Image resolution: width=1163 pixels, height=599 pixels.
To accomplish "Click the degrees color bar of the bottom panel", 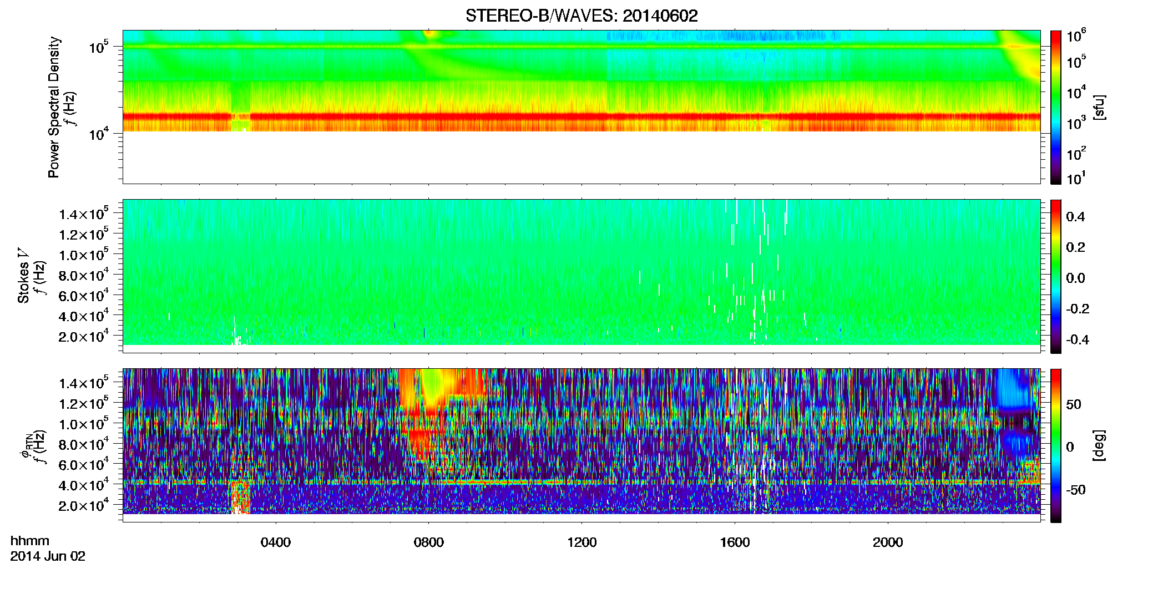I will [1056, 445].
